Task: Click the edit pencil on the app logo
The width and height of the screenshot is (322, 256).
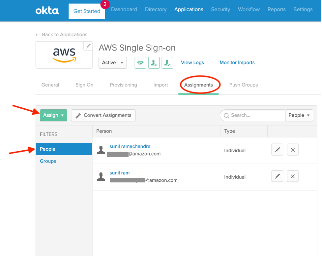Action: point(88,46)
